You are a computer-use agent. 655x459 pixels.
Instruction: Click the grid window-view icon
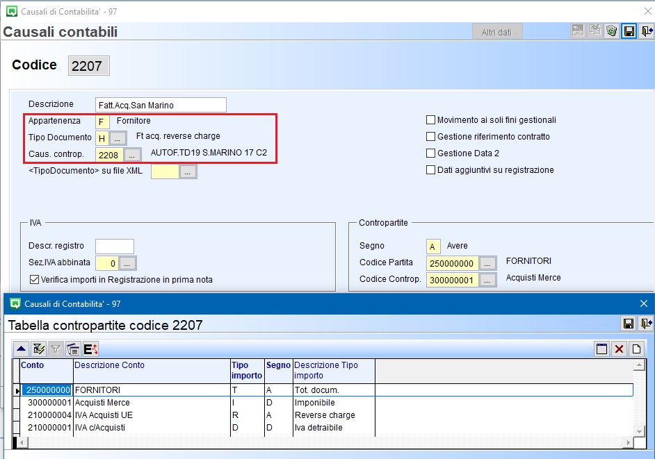[601, 349]
